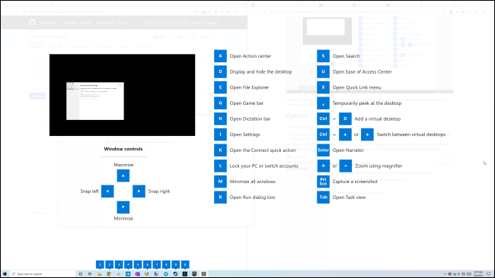Click the D key tile for Display and hide desktop
Image resolution: width=495 pixels, height=278 pixels.
click(220, 72)
